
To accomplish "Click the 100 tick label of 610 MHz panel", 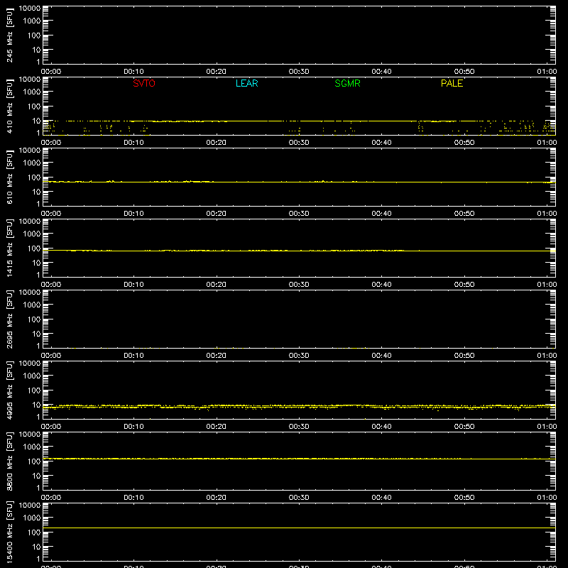I will [34, 177].
